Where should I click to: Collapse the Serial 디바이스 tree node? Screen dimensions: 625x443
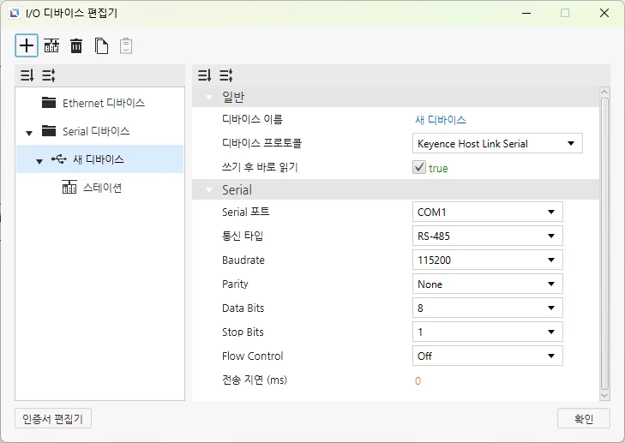[x=29, y=133]
